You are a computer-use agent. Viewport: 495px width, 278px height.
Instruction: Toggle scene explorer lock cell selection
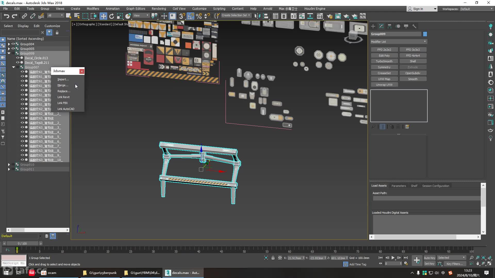tap(57, 32)
